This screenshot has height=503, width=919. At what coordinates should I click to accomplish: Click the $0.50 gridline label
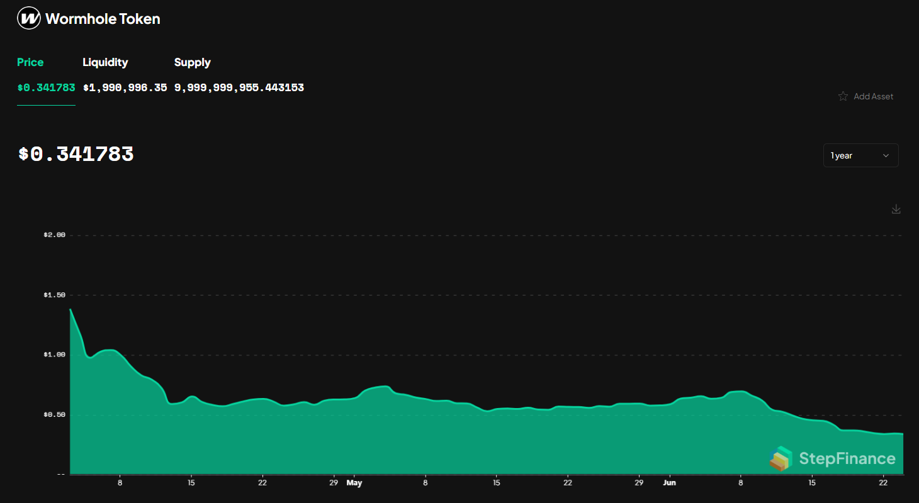(x=55, y=414)
